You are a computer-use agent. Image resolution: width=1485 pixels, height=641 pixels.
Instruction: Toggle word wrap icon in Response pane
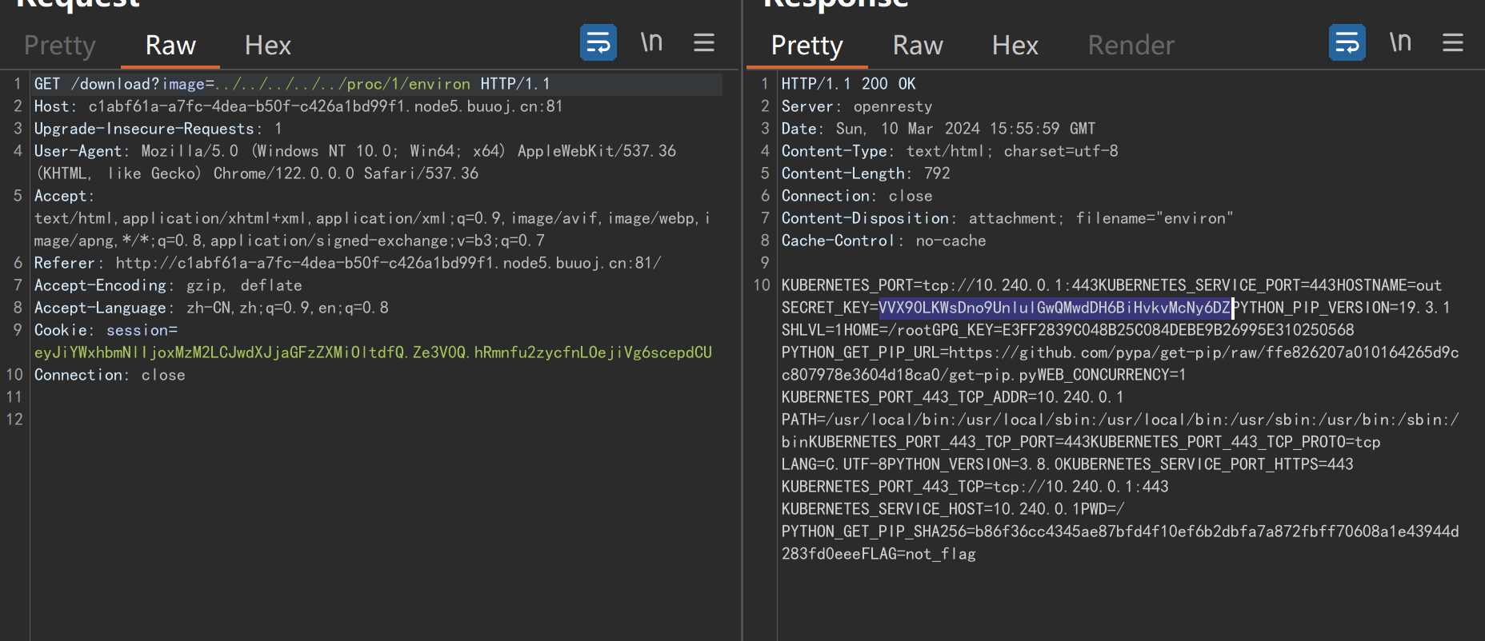[x=1347, y=42]
